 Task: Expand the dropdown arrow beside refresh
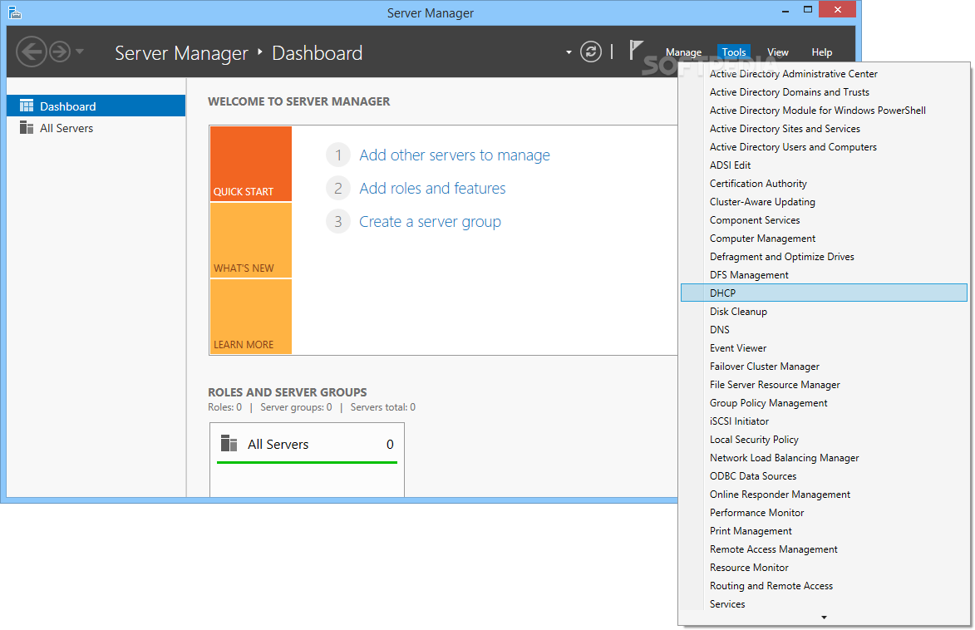click(569, 52)
